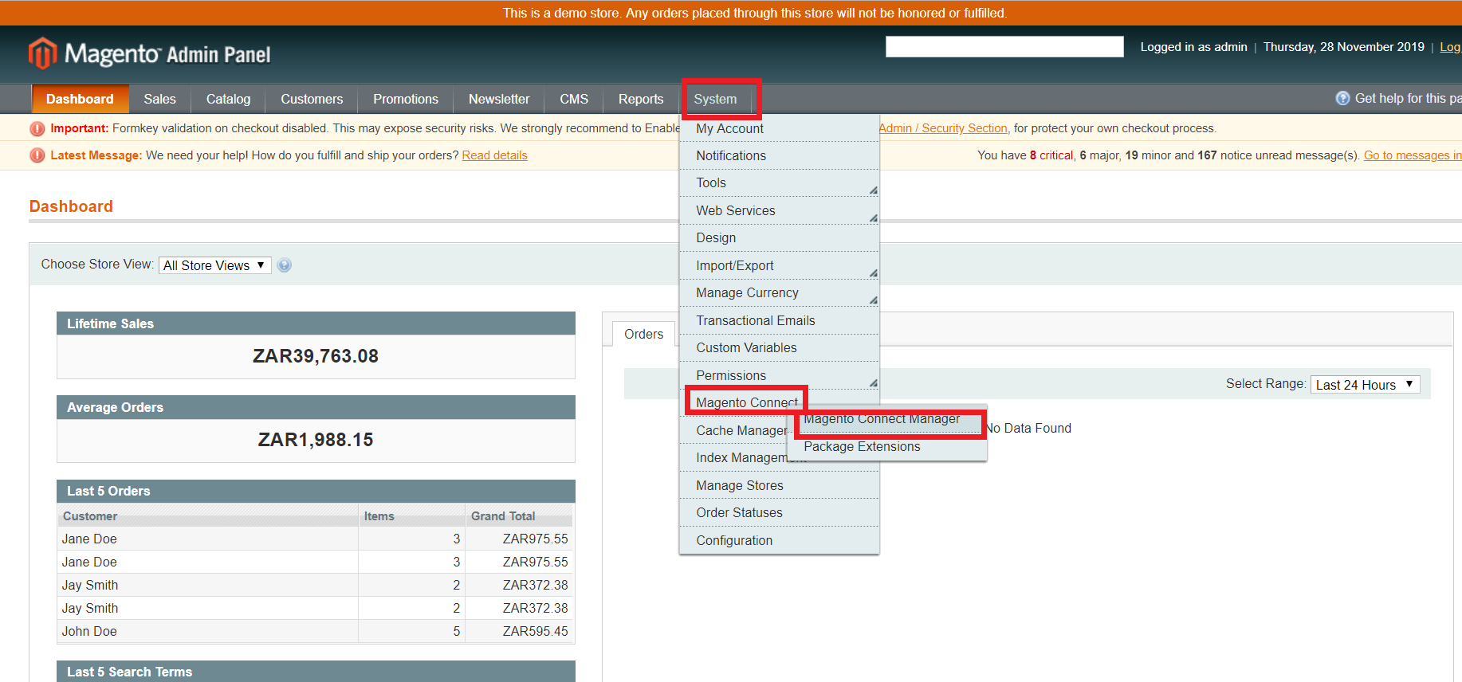Click the Admin / Security Section link
Screen dimensions: 1462x682
coord(943,128)
